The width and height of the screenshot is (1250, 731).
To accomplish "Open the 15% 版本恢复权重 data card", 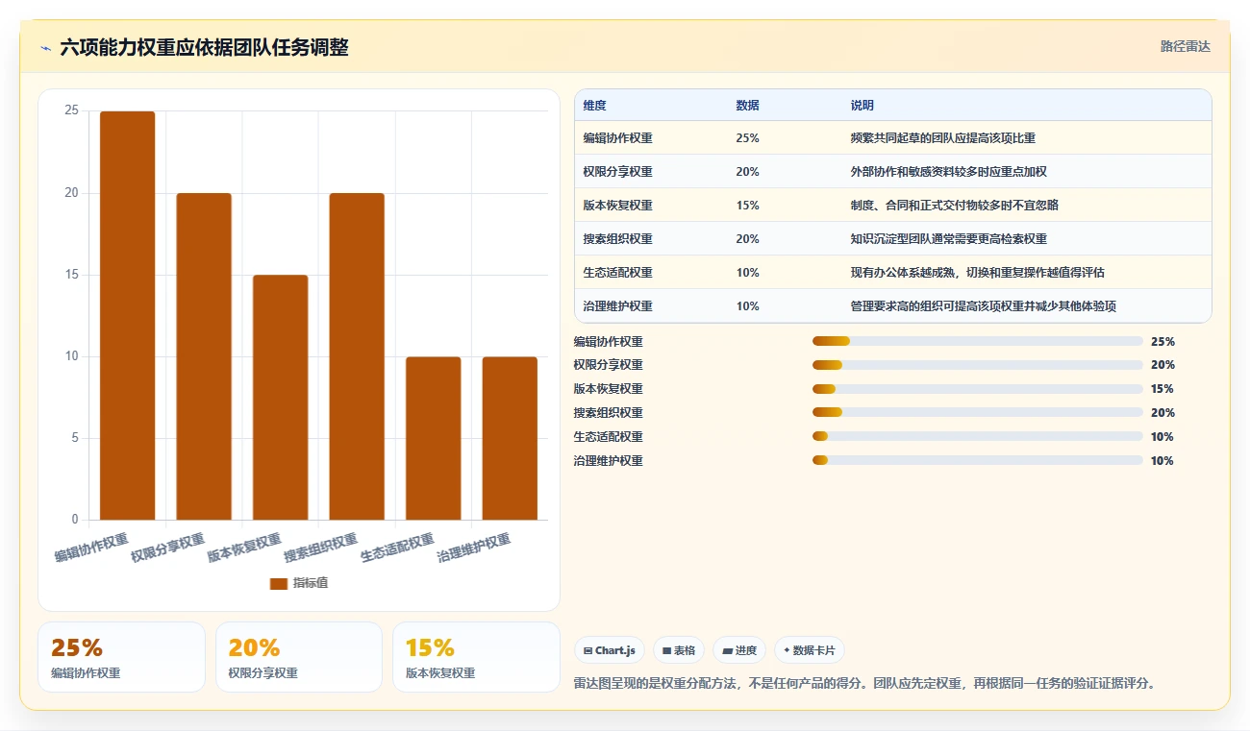I will click(x=476, y=657).
